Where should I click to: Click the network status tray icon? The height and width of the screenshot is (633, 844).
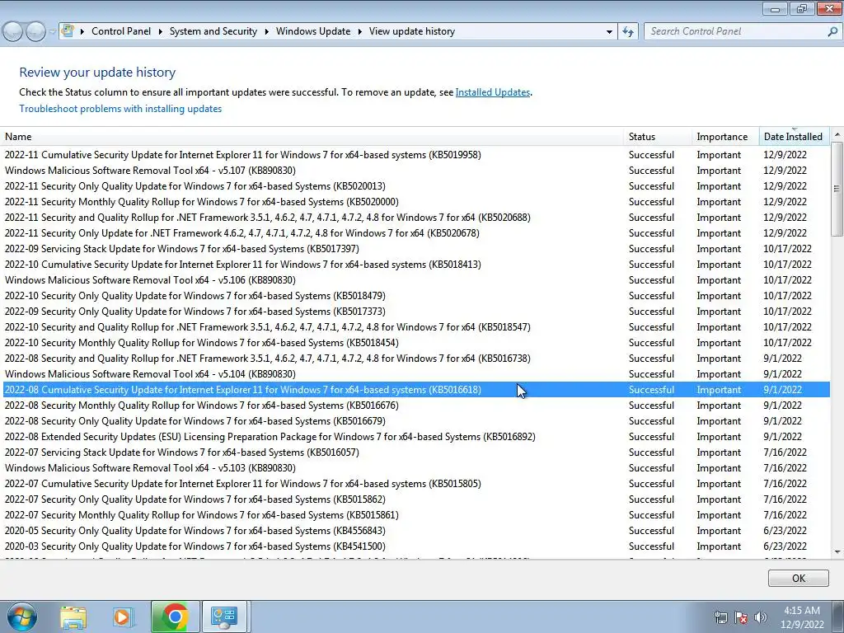pos(721,617)
